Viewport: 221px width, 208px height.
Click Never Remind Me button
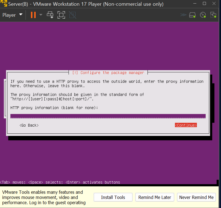[x=197, y=197]
